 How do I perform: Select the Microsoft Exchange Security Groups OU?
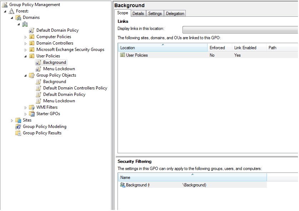(69, 49)
